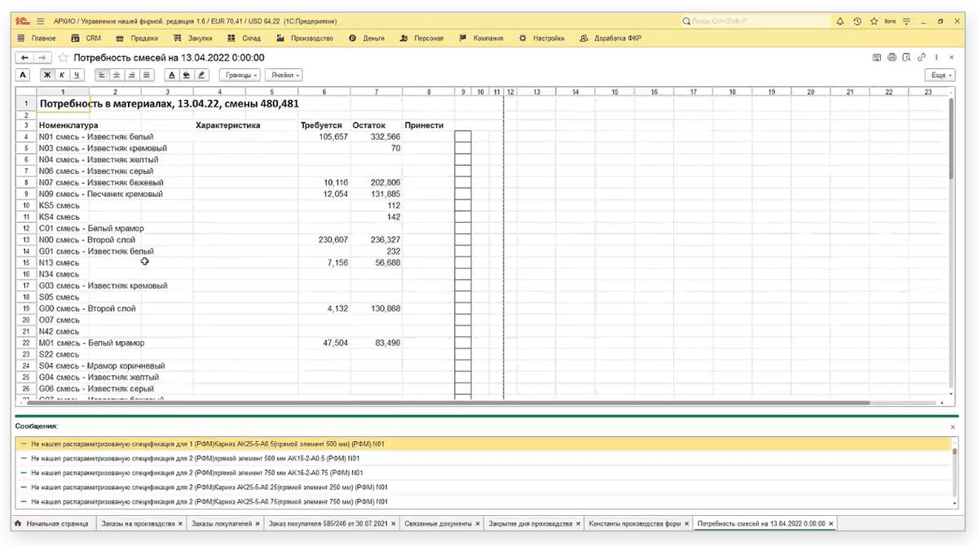
Task: Click the back navigation arrow
Action: (24, 58)
